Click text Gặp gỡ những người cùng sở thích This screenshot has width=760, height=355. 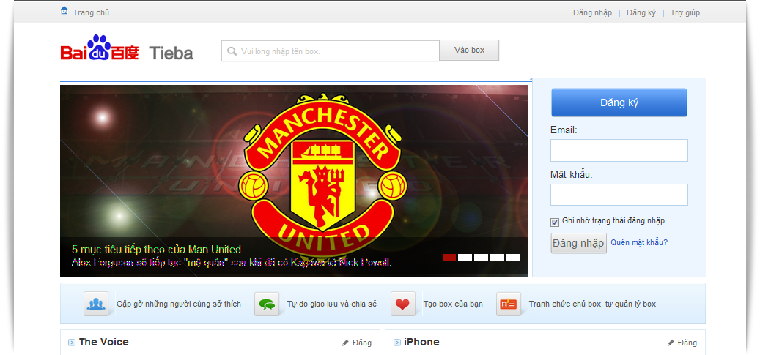(178, 304)
